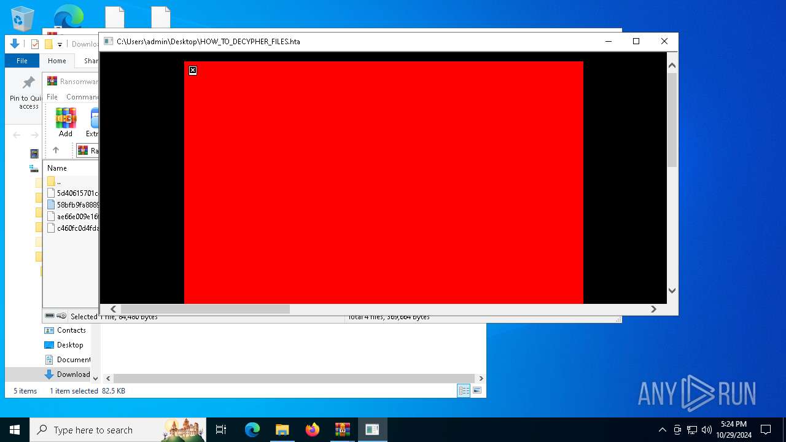The width and height of the screenshot is (786, 442).
Task: Open the File tab in File Explorer
Action: pos(22,61)
